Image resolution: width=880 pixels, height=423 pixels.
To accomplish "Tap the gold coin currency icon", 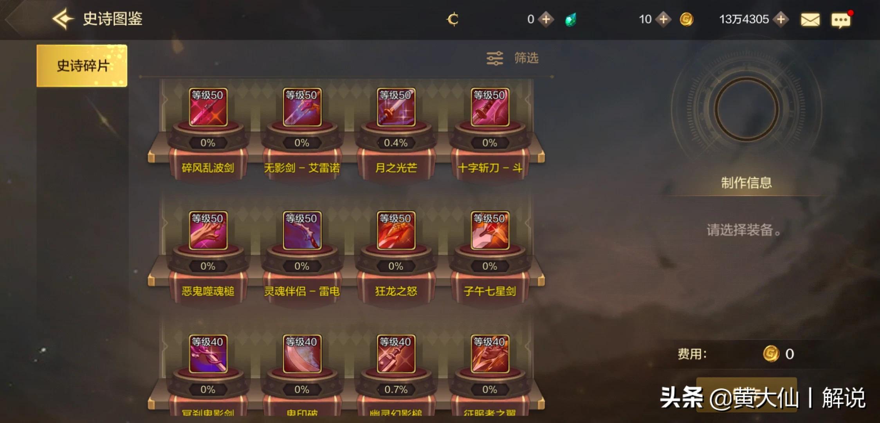I will pos(686,19).
